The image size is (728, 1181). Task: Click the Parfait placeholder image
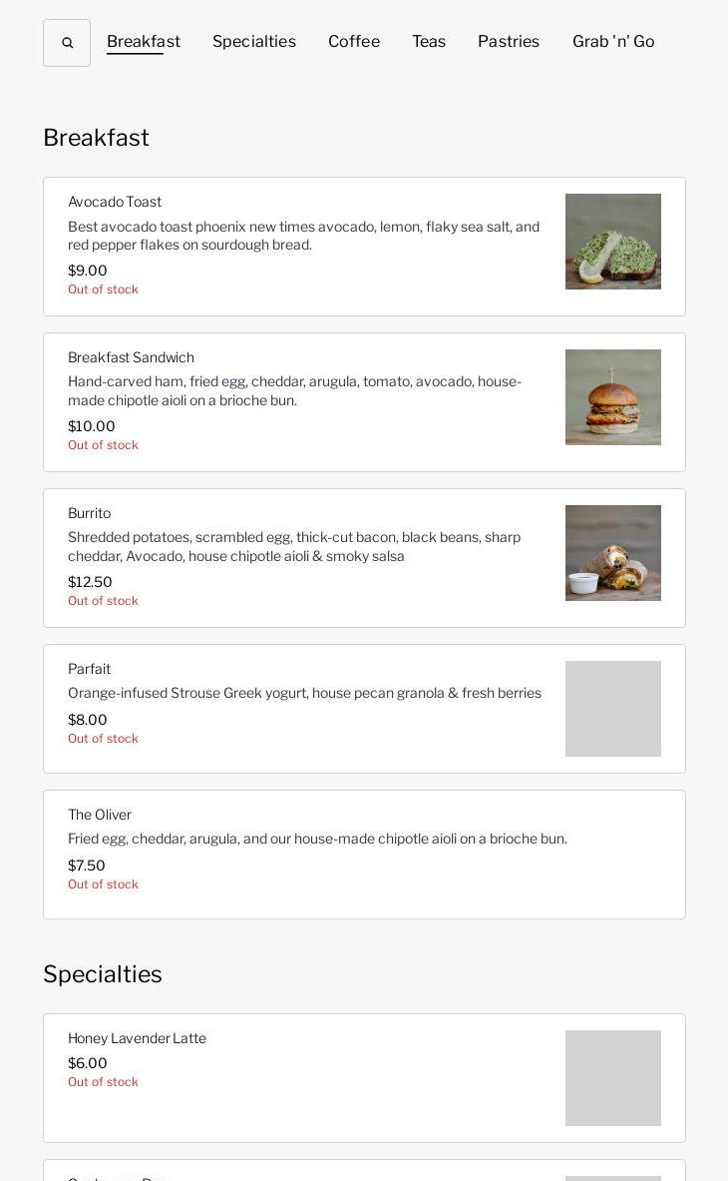coord(613,709)
